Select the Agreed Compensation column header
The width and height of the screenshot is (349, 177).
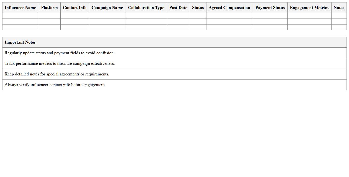(229, 8)
